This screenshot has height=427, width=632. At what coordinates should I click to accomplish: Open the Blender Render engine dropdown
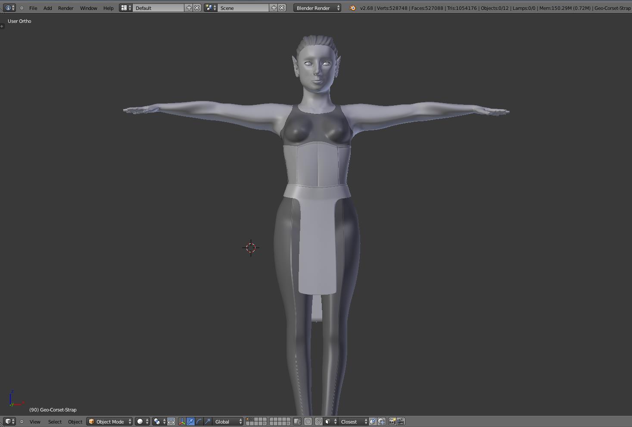(x=318, y=8)
